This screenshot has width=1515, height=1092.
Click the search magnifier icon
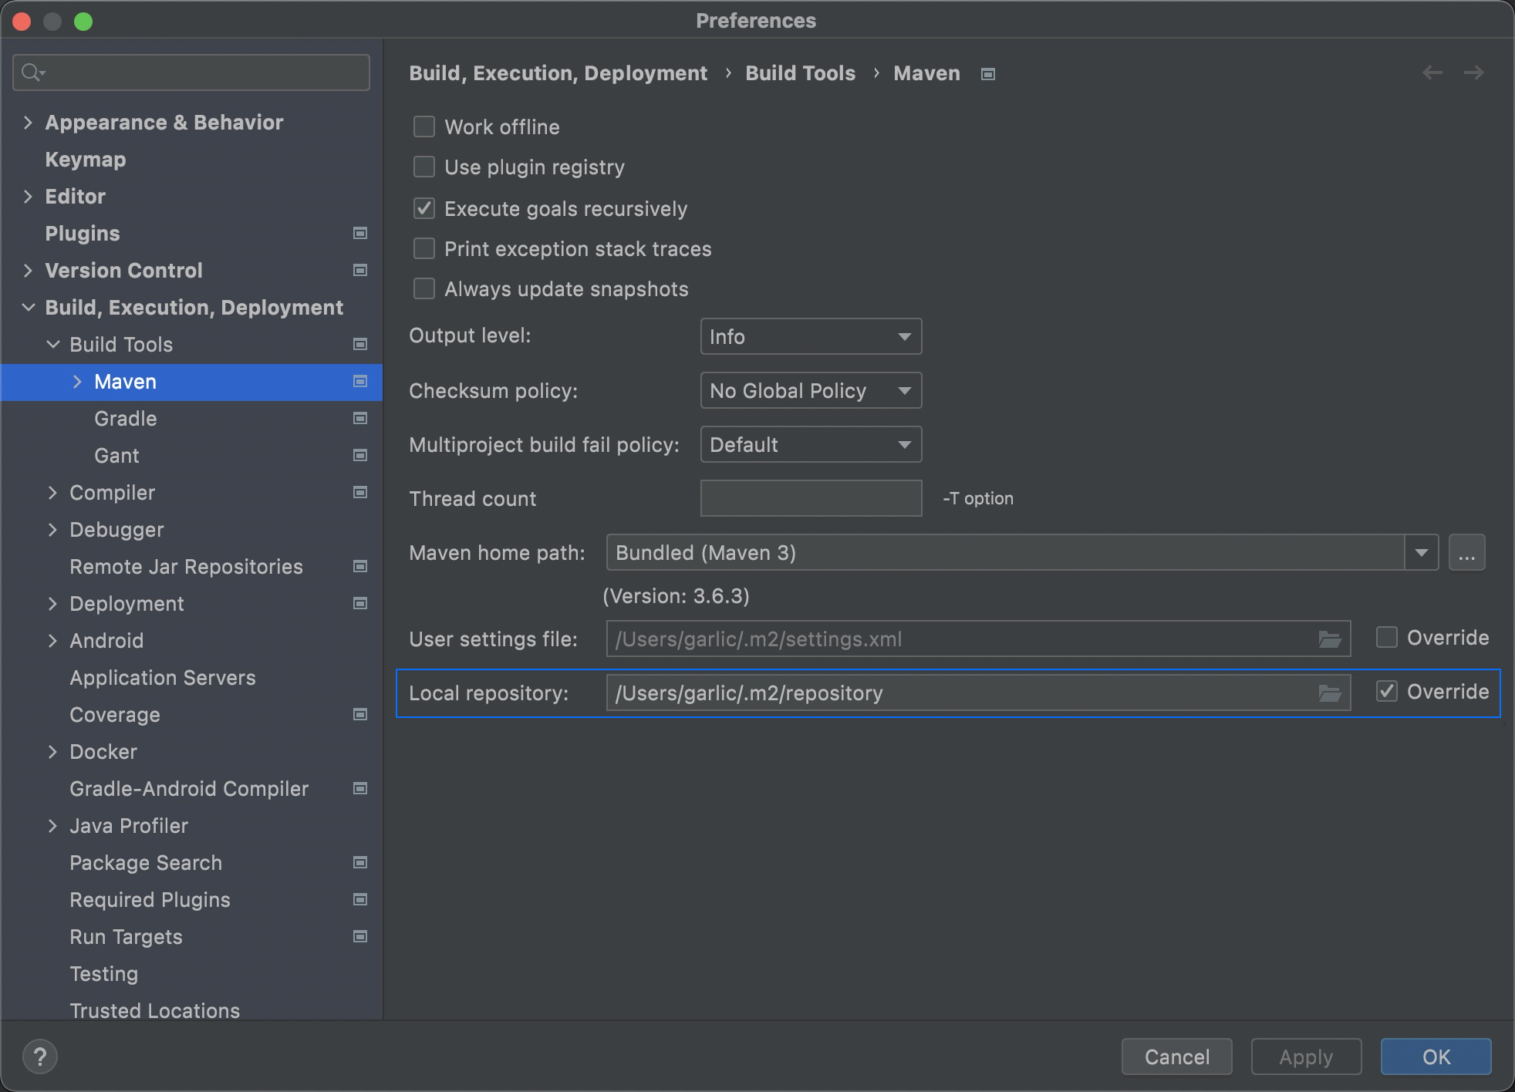(32, 72)
